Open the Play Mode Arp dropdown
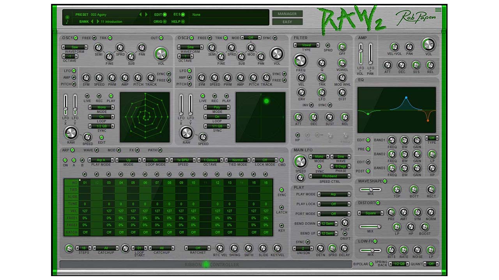499x280 pixels. coord(334,194)
